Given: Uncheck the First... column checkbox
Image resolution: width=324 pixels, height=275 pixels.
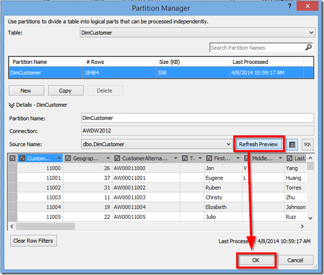Looking at the screenshot, I should click(209, 158).
